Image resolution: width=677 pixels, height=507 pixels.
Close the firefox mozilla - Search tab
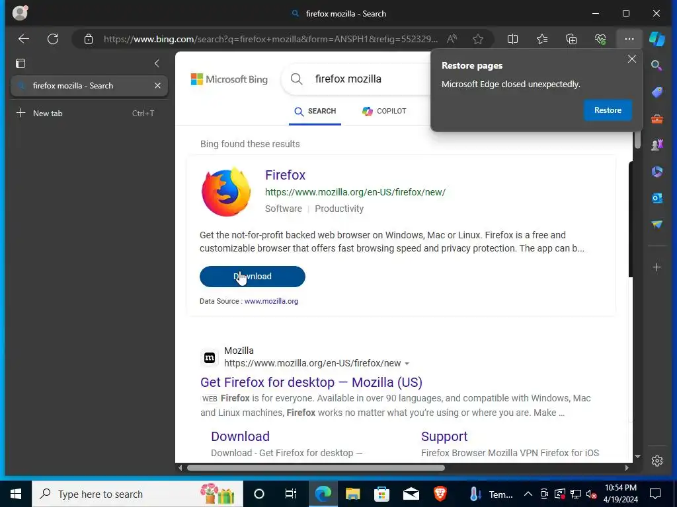157,86
